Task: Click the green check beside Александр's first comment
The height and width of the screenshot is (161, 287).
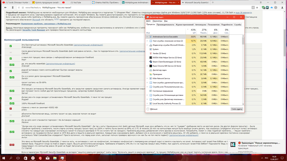Action: point(11,46)
